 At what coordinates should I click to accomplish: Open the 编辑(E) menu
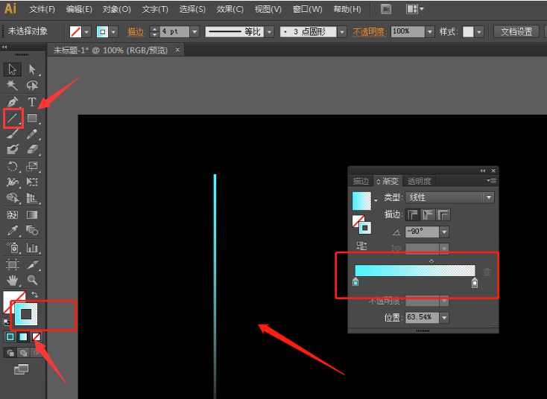(79, 10)
